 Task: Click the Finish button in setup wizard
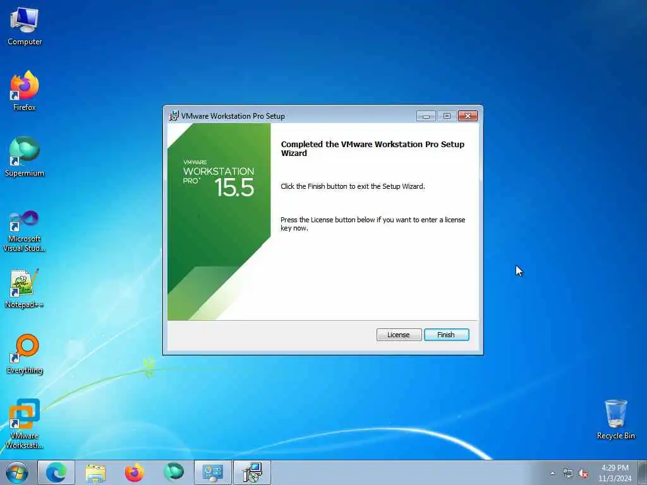point(447,335)
